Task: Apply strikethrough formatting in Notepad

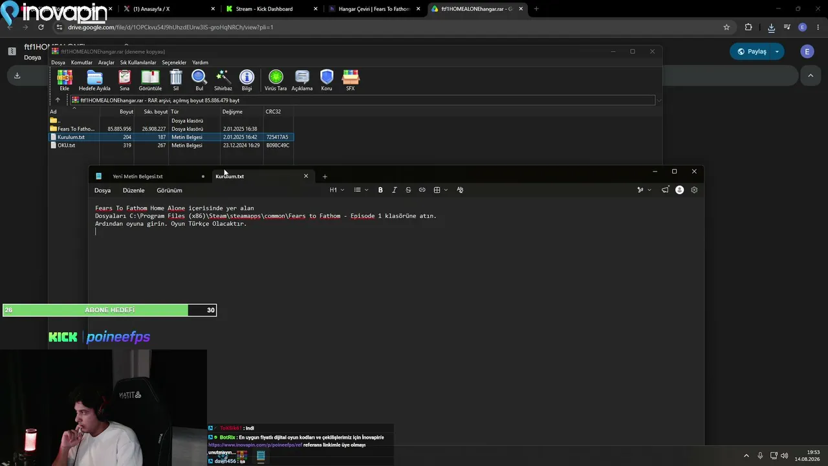Action: pyautogui.click(x=408, y=190)
